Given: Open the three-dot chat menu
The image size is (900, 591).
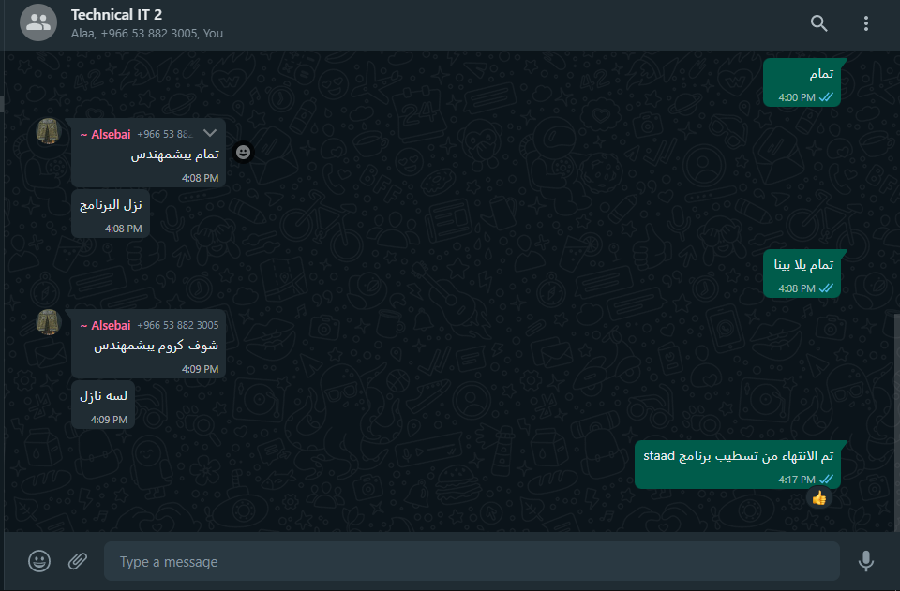Looking at the screenshot, I should tap(865, 22).
